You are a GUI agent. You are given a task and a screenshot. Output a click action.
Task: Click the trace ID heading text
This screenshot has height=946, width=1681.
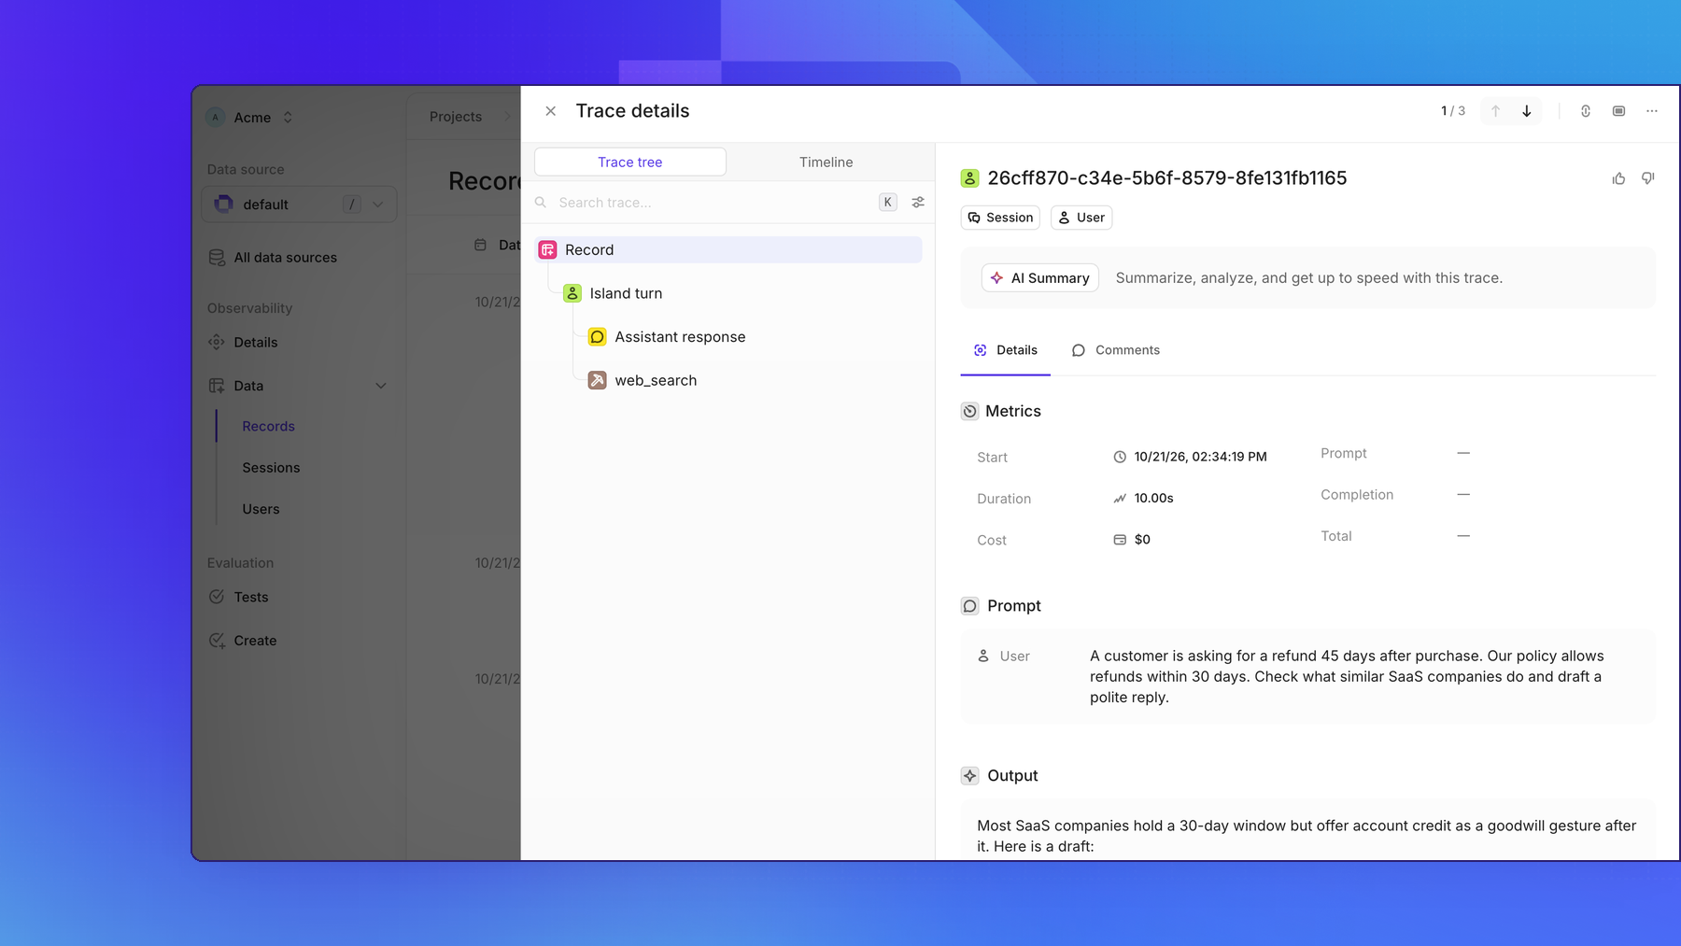pyautogui.click(x=1166, y=178)
